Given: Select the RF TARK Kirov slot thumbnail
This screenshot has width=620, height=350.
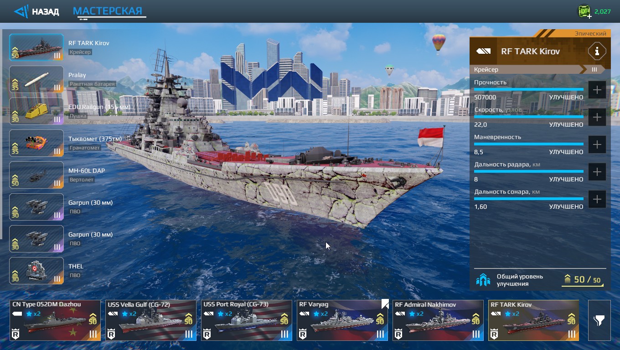Looking at the screenshot, I should click(36, 47).
